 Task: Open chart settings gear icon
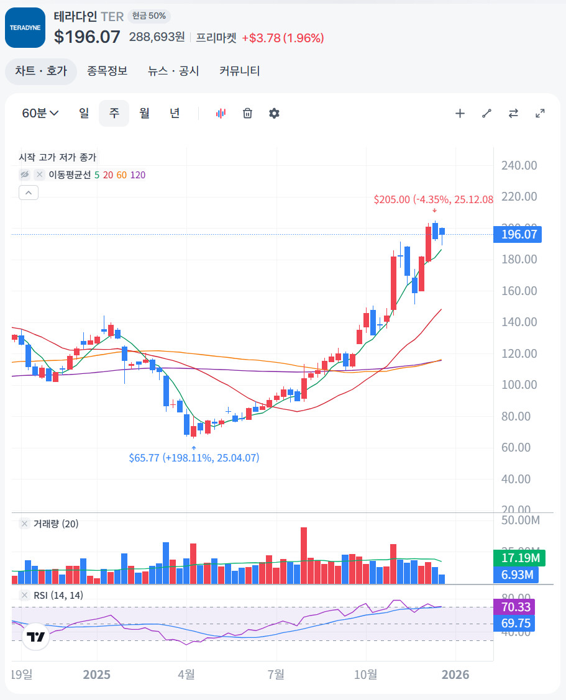(274, 113)
